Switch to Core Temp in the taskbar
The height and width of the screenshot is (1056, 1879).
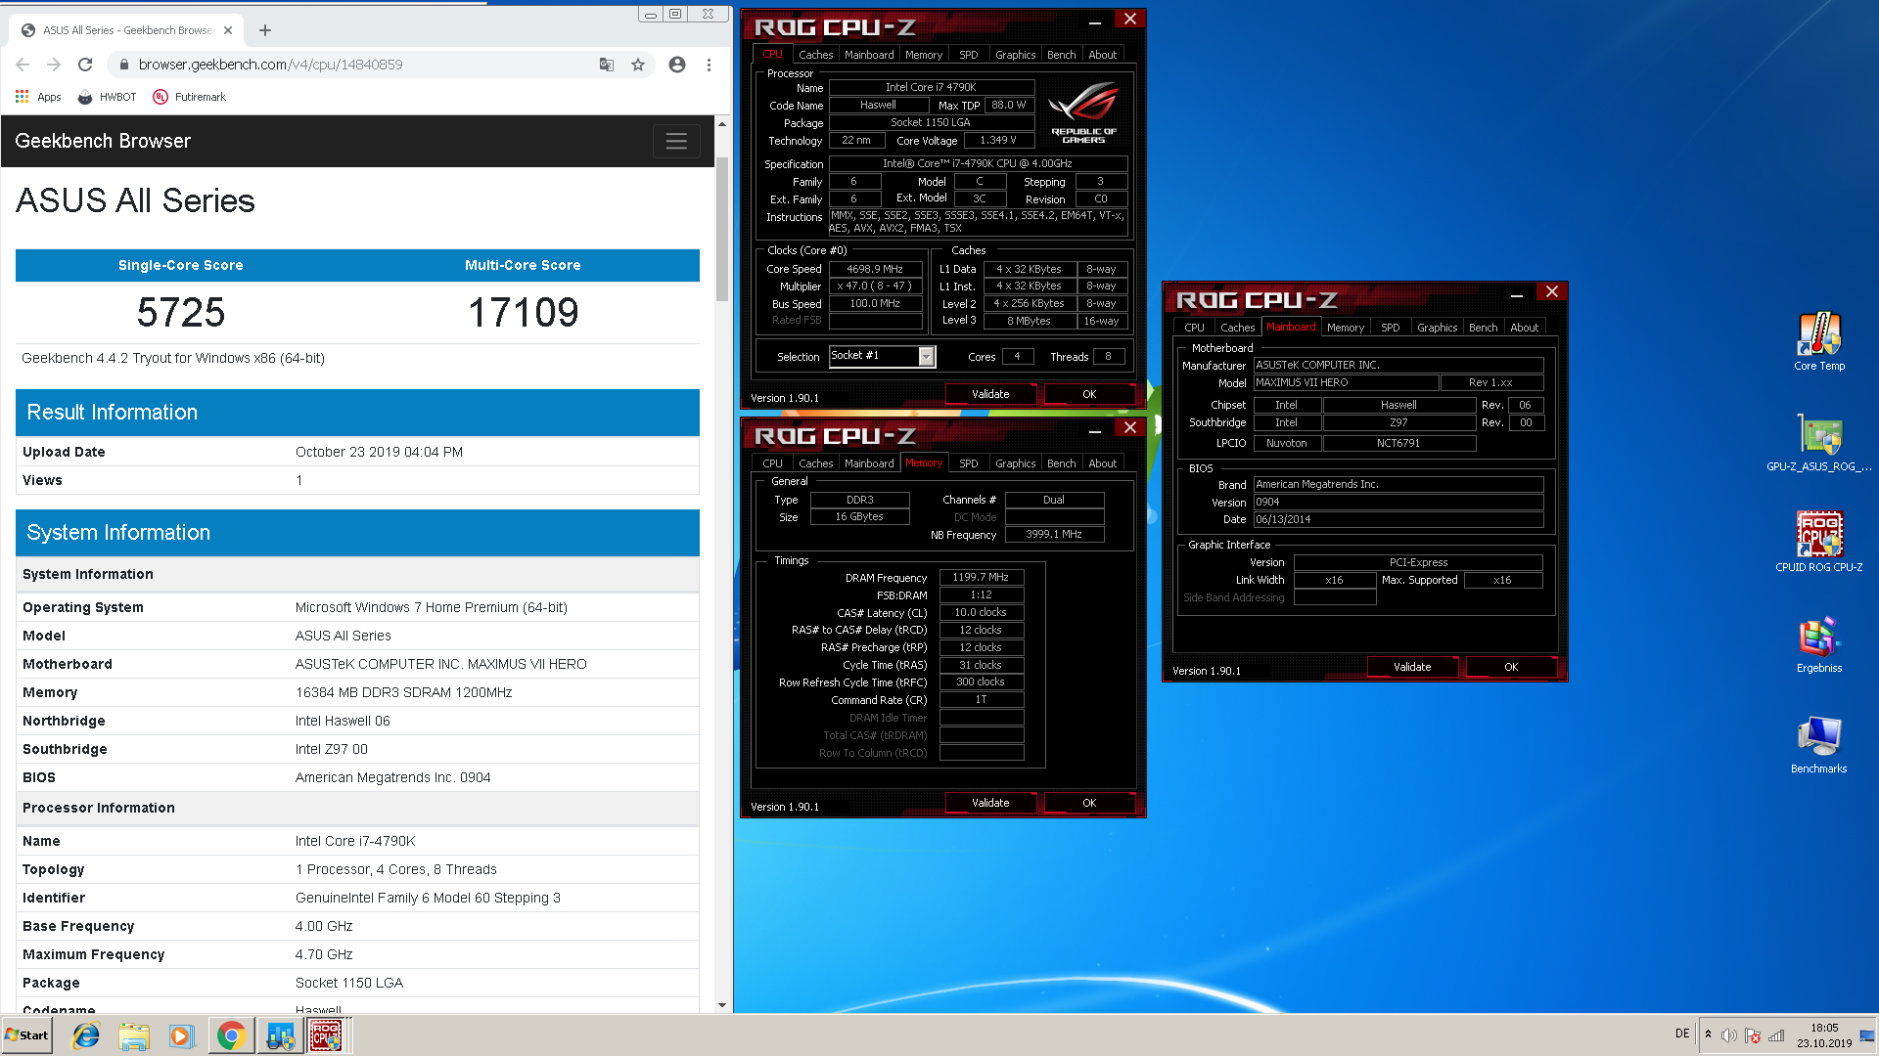click(280, 1035)
